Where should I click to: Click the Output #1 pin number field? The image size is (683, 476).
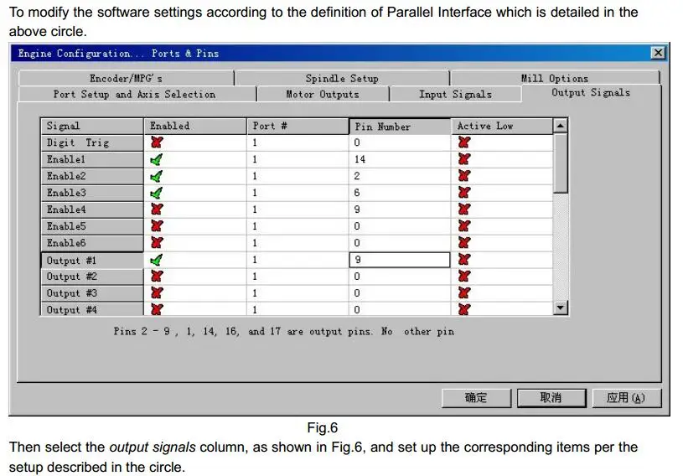click(x=400, y=260)
